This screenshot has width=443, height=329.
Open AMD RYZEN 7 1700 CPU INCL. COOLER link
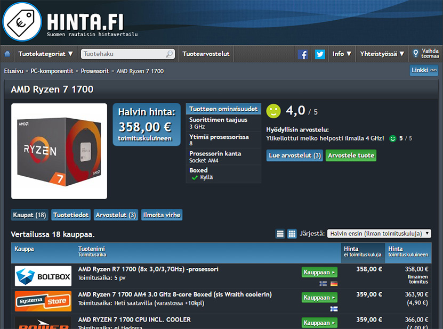tap(134, 319)
